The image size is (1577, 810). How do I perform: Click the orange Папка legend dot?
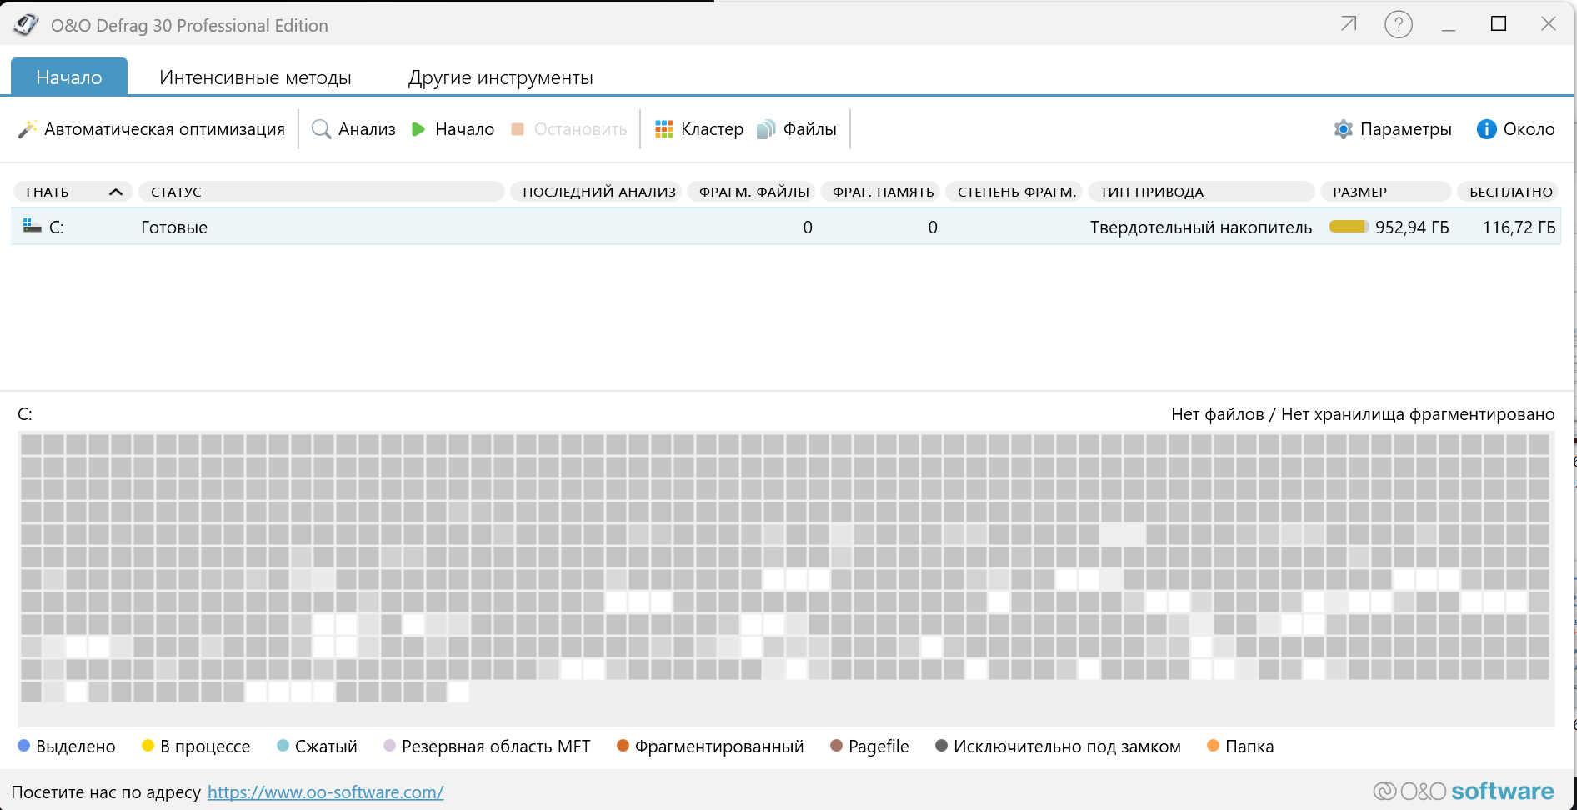(1213, 745)
